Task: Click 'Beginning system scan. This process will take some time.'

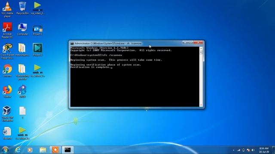Action: (x=116, y=60)
